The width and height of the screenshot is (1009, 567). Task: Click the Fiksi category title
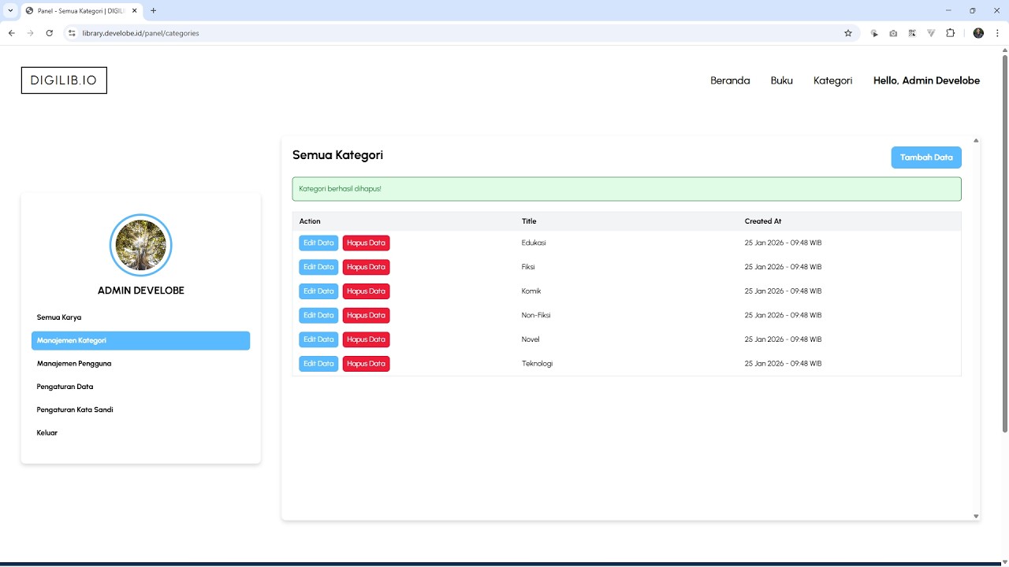click(x=528, y=267)
